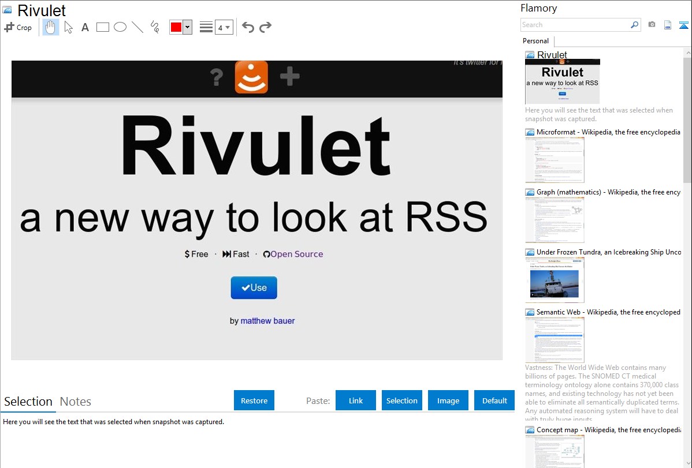Pick the rectangle shape tool
Image resolution: width=692 pixels, height=468 pixels.
(x=102, y=27)
